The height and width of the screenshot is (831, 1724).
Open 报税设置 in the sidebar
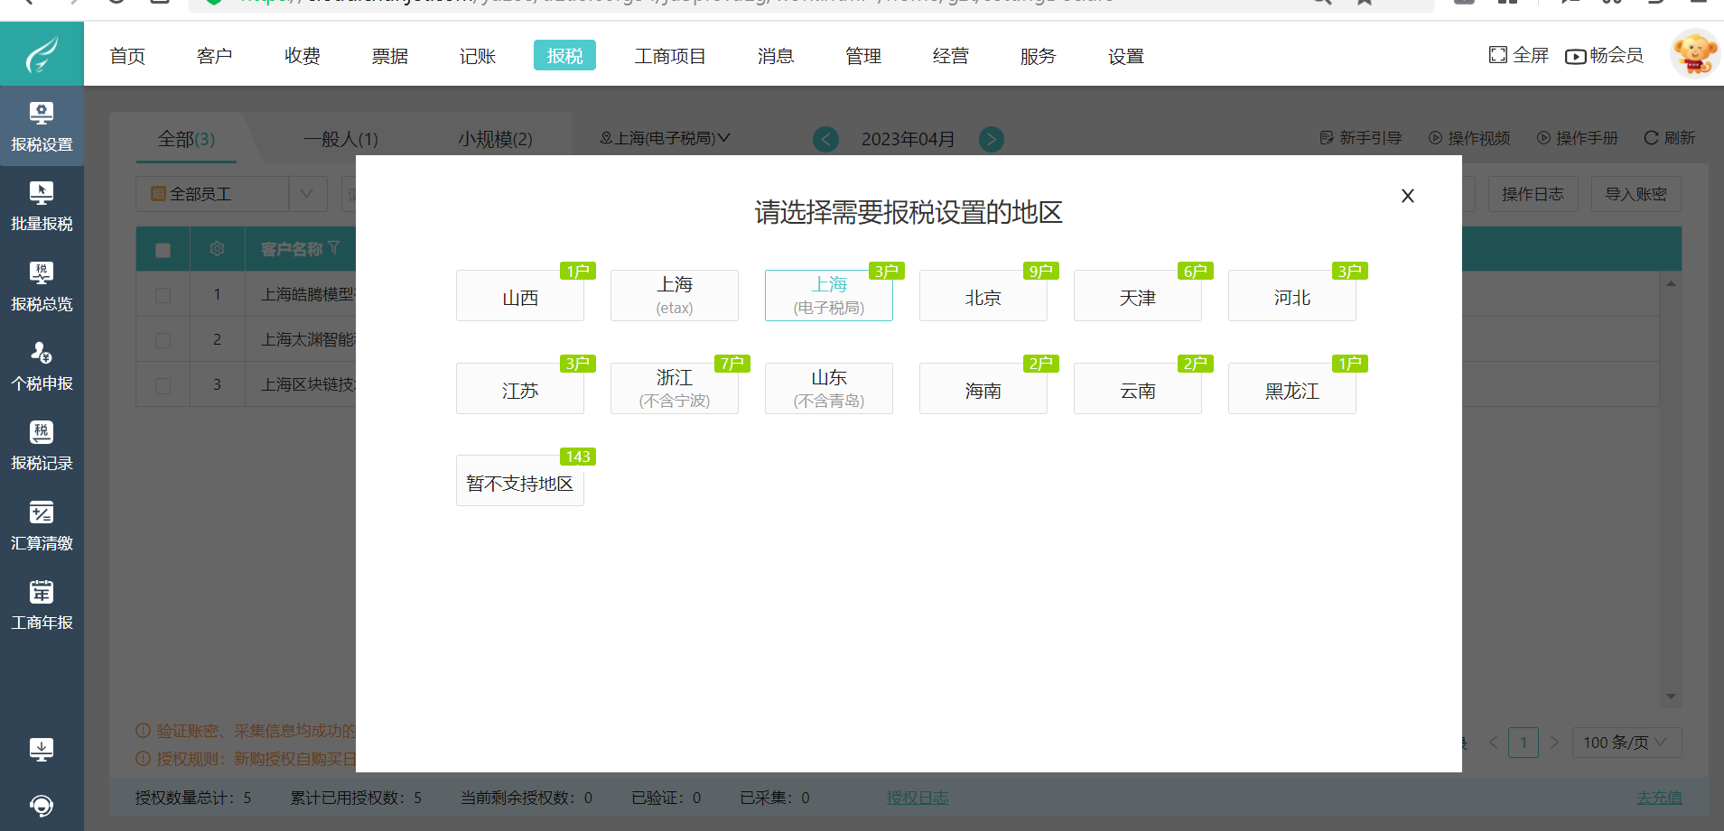click(42, 126)
